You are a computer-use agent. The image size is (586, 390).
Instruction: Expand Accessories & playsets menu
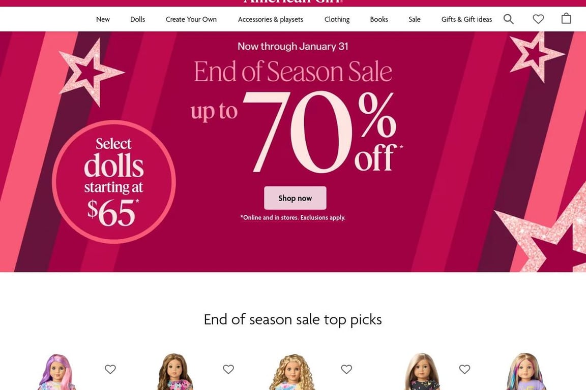tap(271, 19)
